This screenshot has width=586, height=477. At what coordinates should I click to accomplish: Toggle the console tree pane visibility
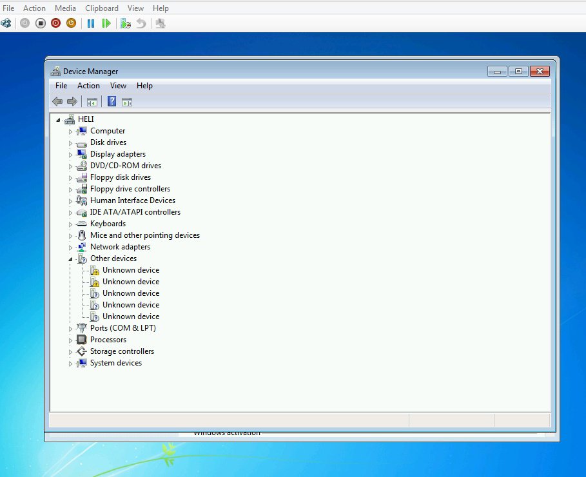92,101
